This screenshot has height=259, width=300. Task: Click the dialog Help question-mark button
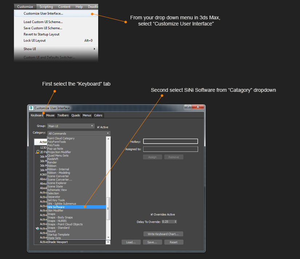188,107
